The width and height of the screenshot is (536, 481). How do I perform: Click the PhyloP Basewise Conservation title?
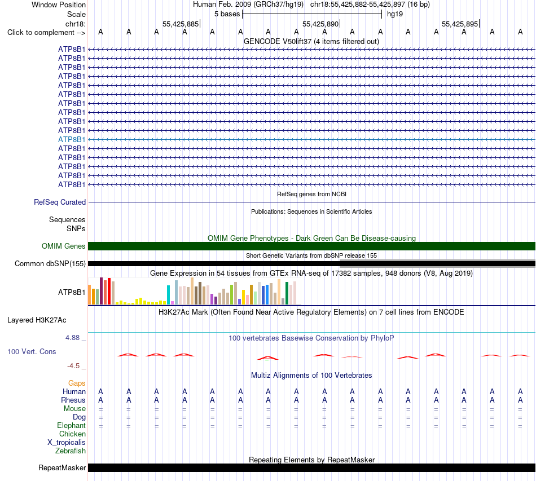[311, 338]
